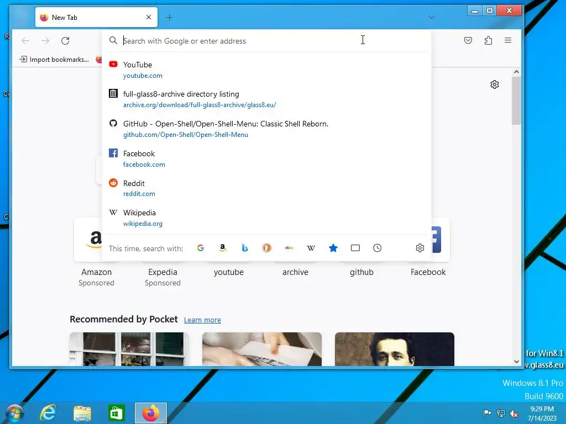
Task: Open search settings gear in dropdown
Action: pos(420,248)
